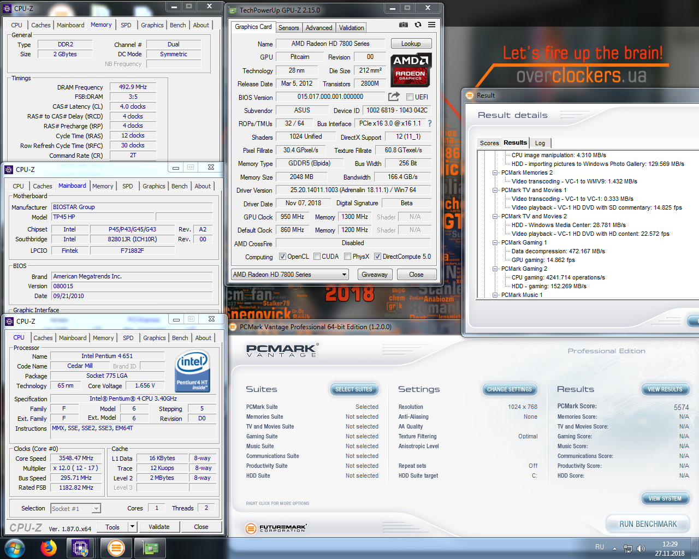Click the Tools button in CPU-Z

point(112,527)
